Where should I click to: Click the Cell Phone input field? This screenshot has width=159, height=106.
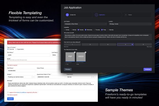click(x=21, y=71)
